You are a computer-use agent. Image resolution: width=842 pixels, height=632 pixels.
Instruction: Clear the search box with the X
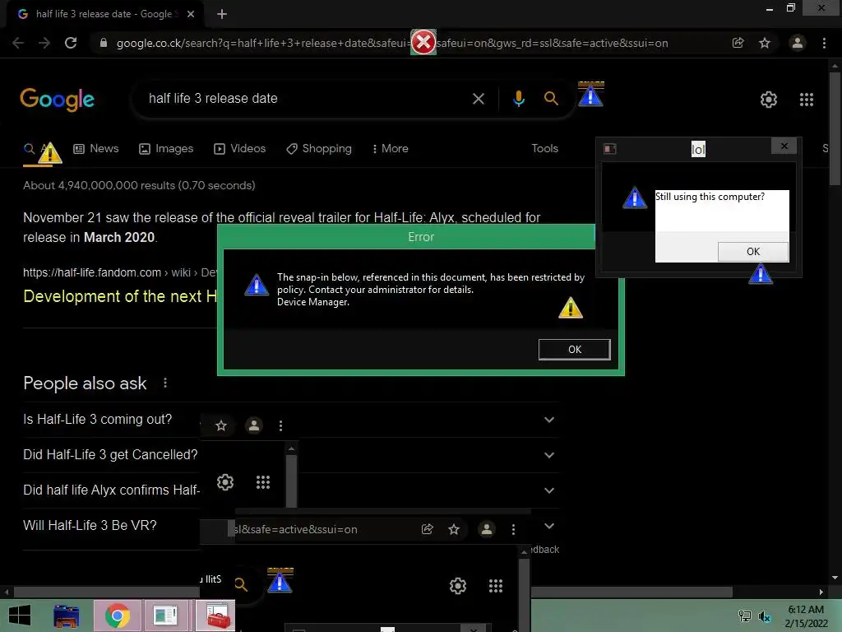click(x=478, y=99)
